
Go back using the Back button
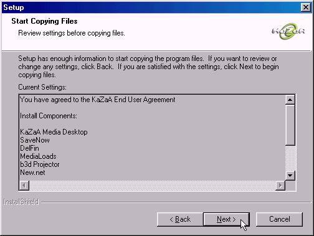pyautogui.click(x=180, y=219)
